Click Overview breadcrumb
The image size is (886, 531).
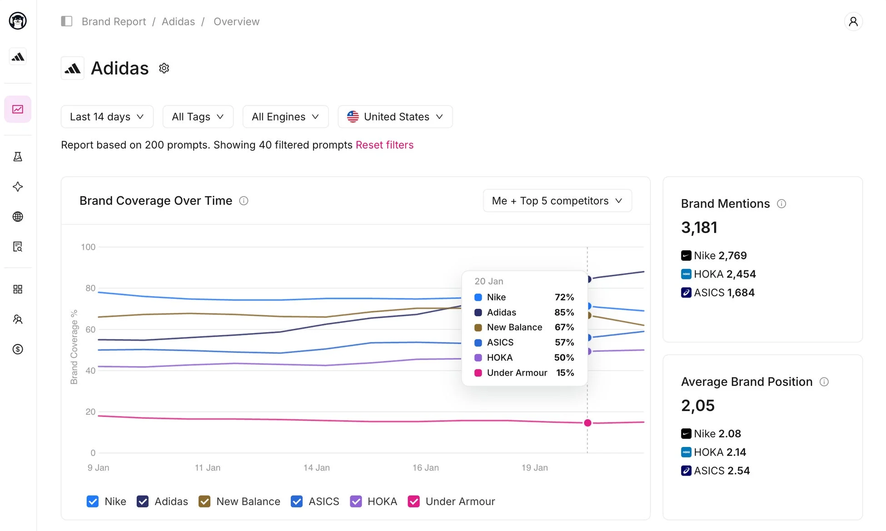(236, 21)
